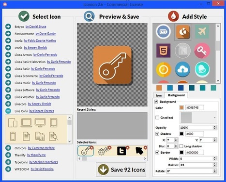
Task: Open the by Cameron McEfee link
Action: (x=41, y=148)
